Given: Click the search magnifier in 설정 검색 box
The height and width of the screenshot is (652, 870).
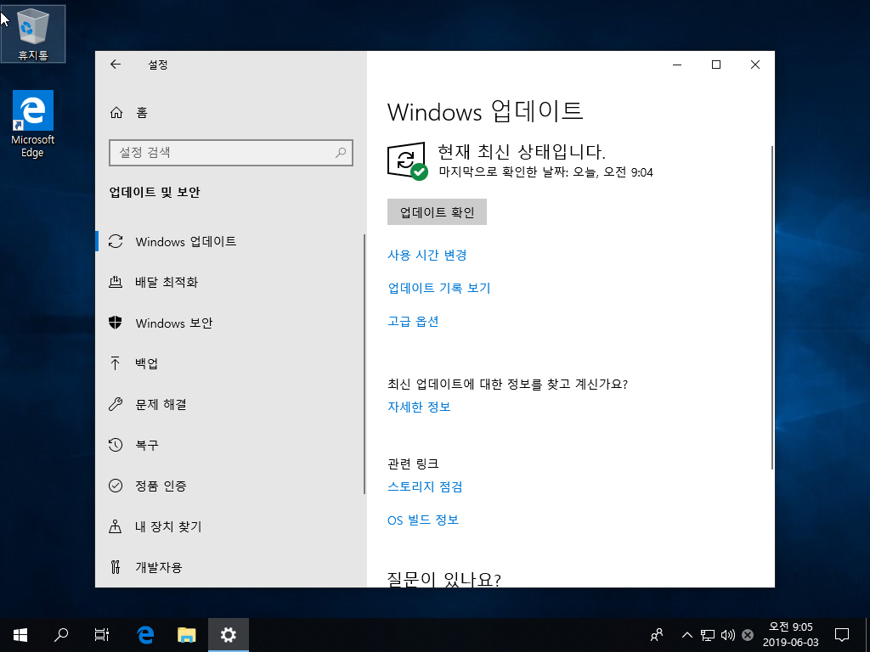Looking at the screenshot, I should click(341, 152).
